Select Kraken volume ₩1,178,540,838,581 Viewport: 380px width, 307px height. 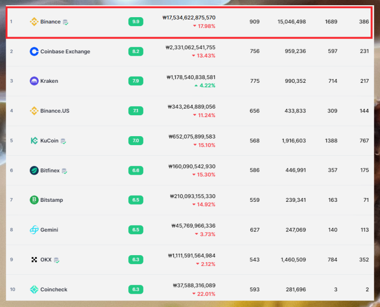pyautogui.click(x=191, y=77)
